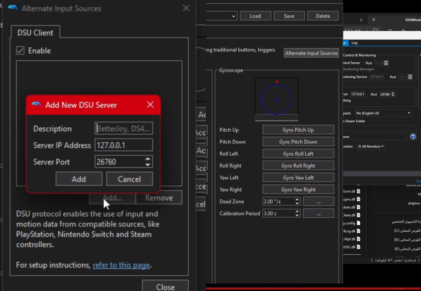Click the Alternate Input Sources button

[x=311, y=53]
